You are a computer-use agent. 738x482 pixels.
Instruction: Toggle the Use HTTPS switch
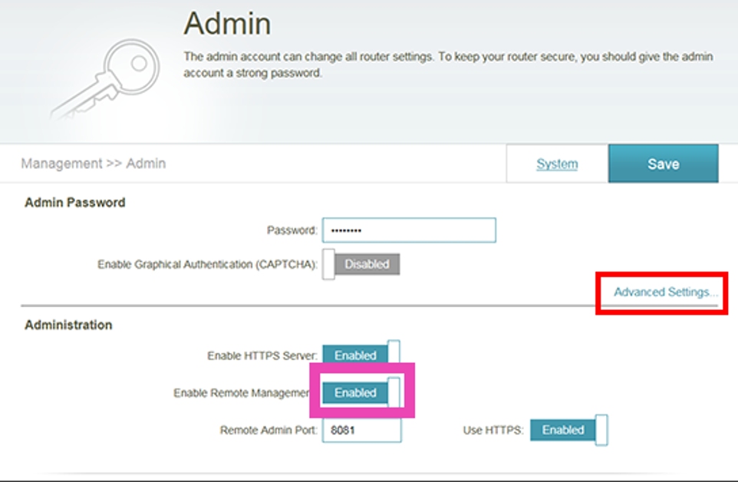point(568,430)
